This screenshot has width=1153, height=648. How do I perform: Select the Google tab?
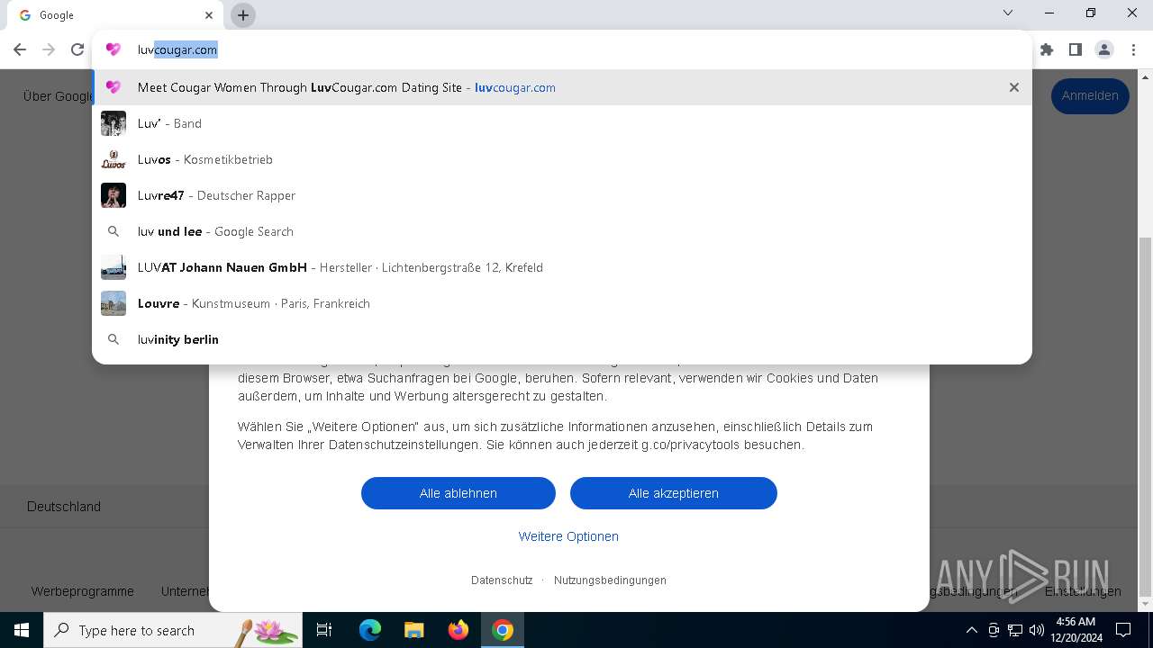click(x=114, y=15)
